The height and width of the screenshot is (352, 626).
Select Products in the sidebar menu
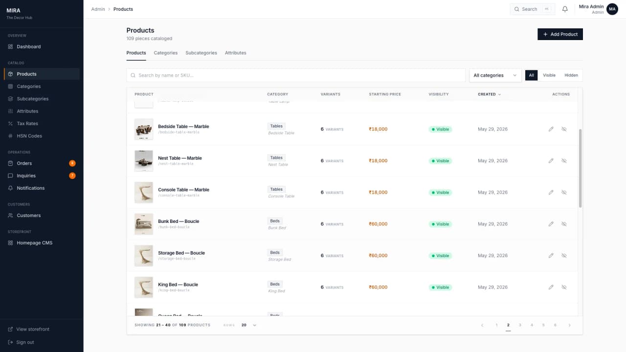click(x=42, y=74)
